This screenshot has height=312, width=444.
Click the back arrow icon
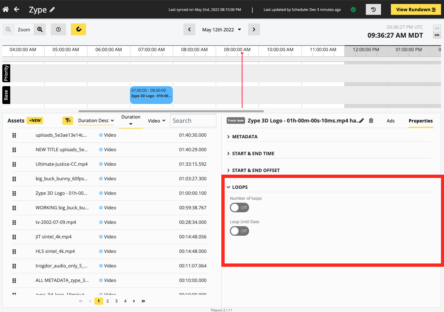16,9
